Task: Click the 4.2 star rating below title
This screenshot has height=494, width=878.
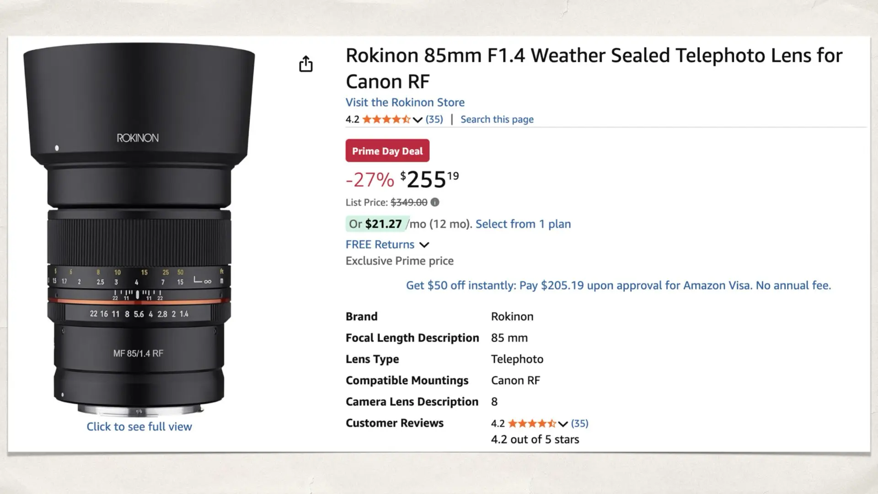Action: tap(385, 119)
